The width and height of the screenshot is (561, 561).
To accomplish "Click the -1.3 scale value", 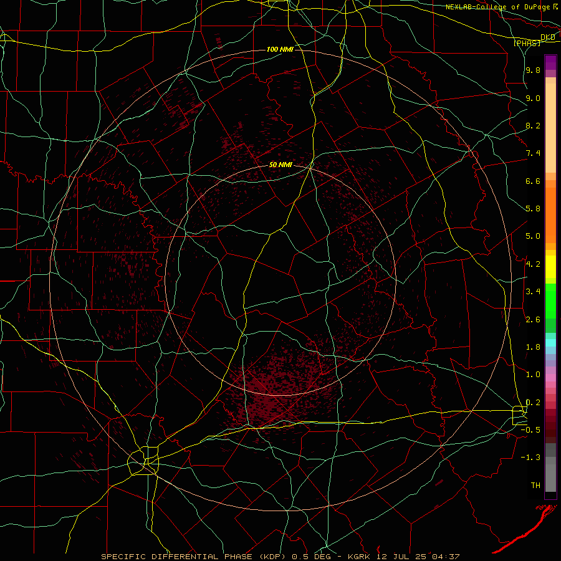I will (530, 458).
